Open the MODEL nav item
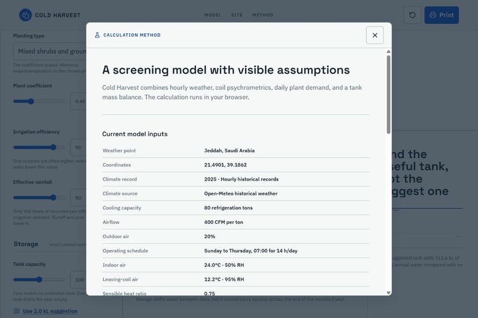 point(213,15)
